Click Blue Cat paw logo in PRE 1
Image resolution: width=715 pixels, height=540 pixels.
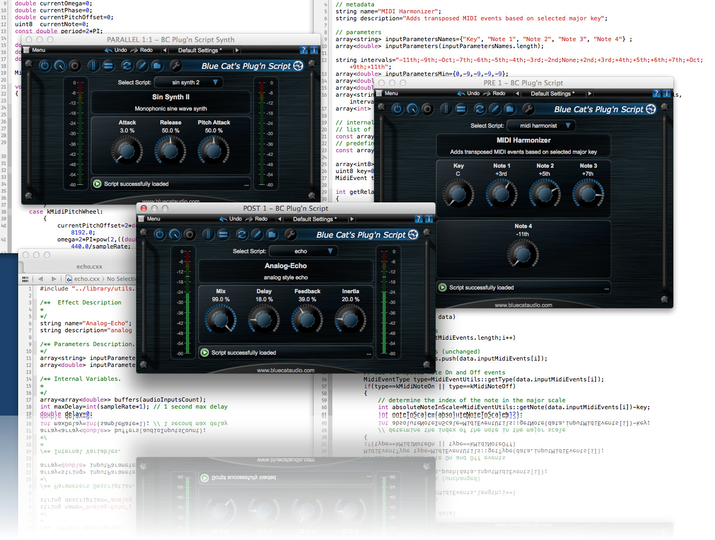651,109
